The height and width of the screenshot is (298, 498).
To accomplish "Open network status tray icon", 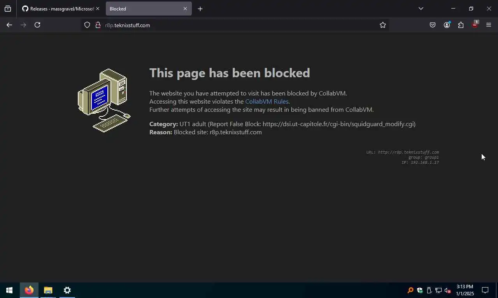I will [x=438, y=290].
